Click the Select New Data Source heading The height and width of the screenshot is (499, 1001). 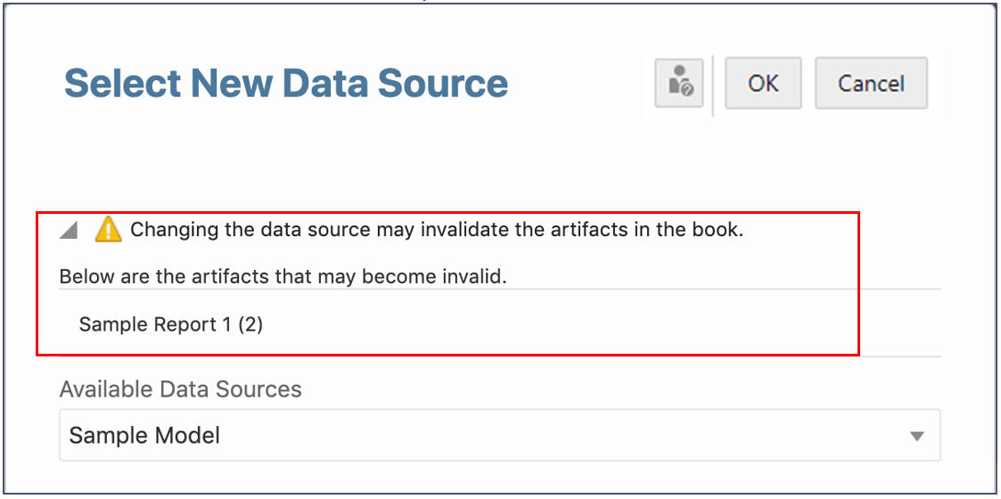[x=286, y=84]
